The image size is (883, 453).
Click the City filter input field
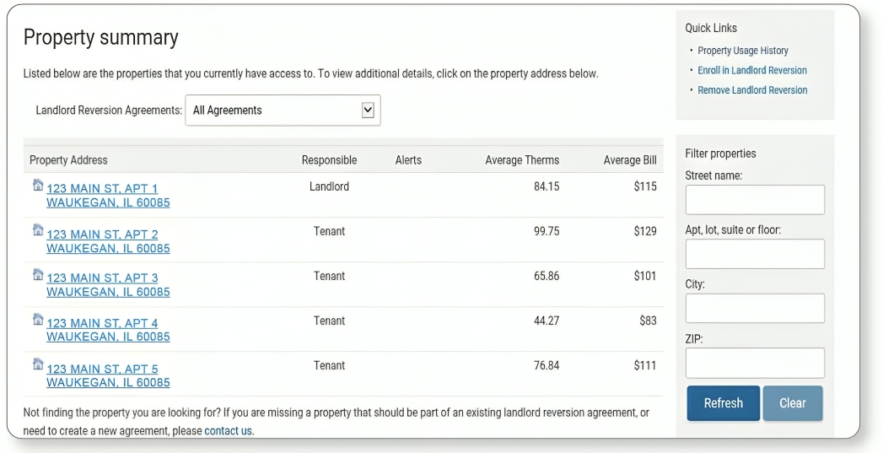(x=755, y=309)
